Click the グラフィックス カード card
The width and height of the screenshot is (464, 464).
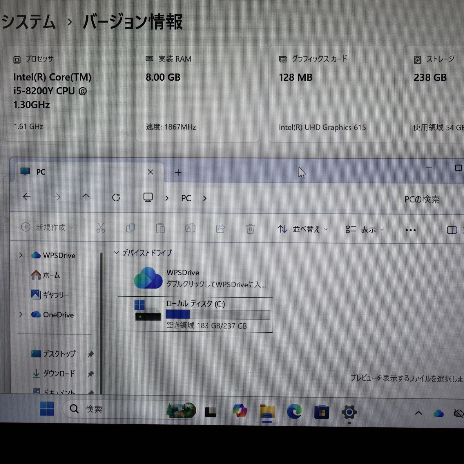coord(331,94)
